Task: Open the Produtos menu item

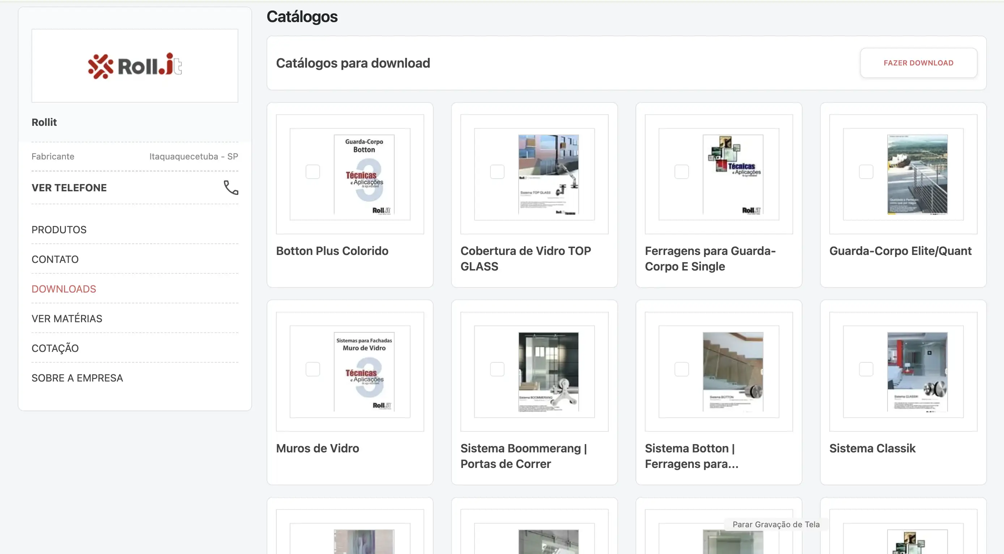Action: tap(59, 230)
